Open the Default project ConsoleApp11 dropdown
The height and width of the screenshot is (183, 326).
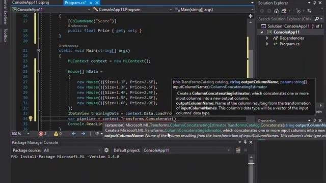pos(186,150)
